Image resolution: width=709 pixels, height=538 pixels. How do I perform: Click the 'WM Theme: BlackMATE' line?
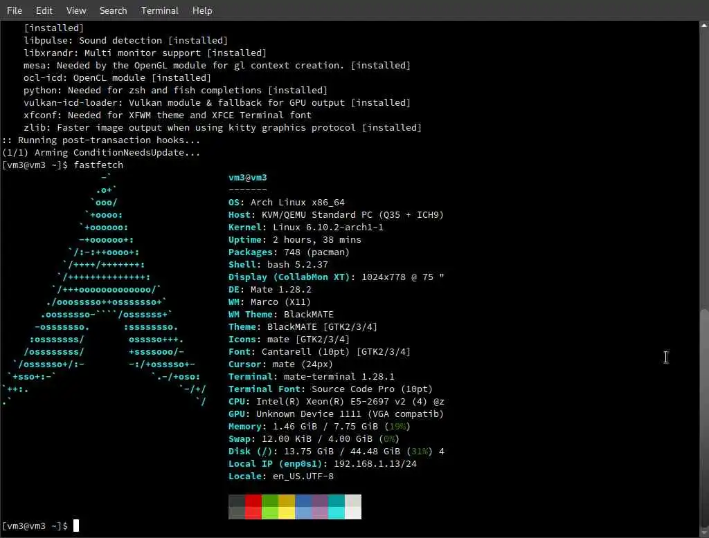click(x=281, y=315)
